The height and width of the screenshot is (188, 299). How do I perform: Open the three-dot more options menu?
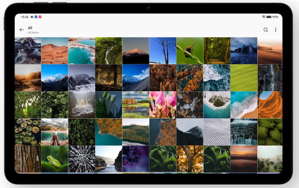point(275,30)
